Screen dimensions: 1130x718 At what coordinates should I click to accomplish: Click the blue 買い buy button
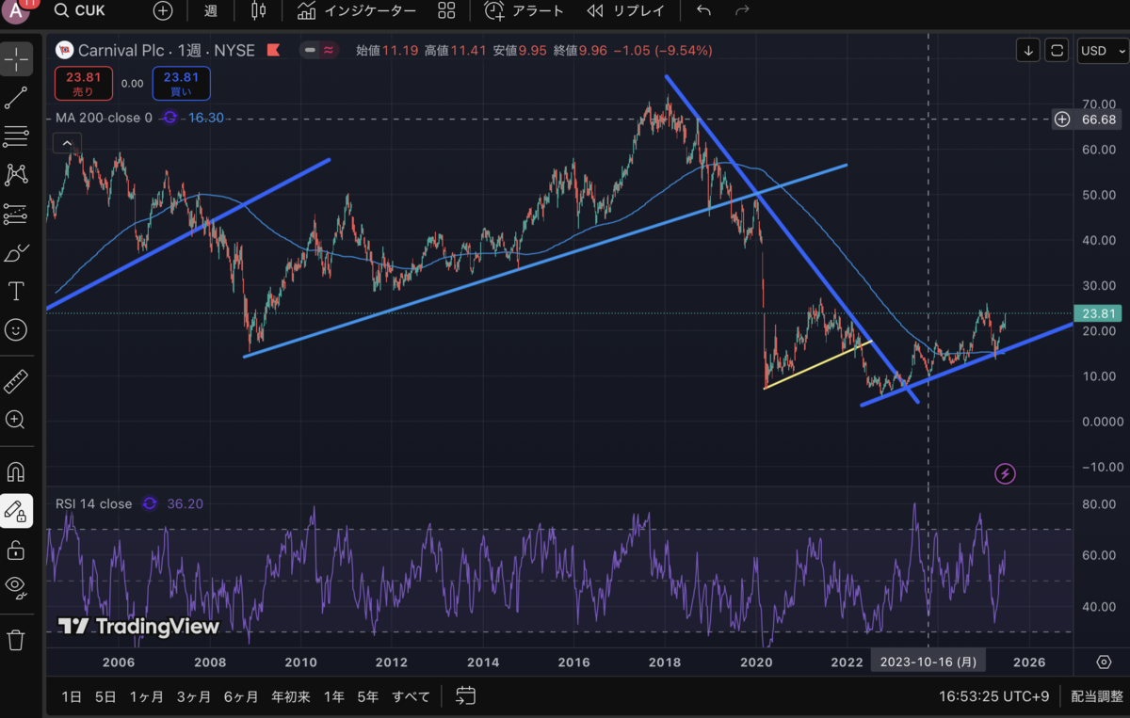(181, 84)
